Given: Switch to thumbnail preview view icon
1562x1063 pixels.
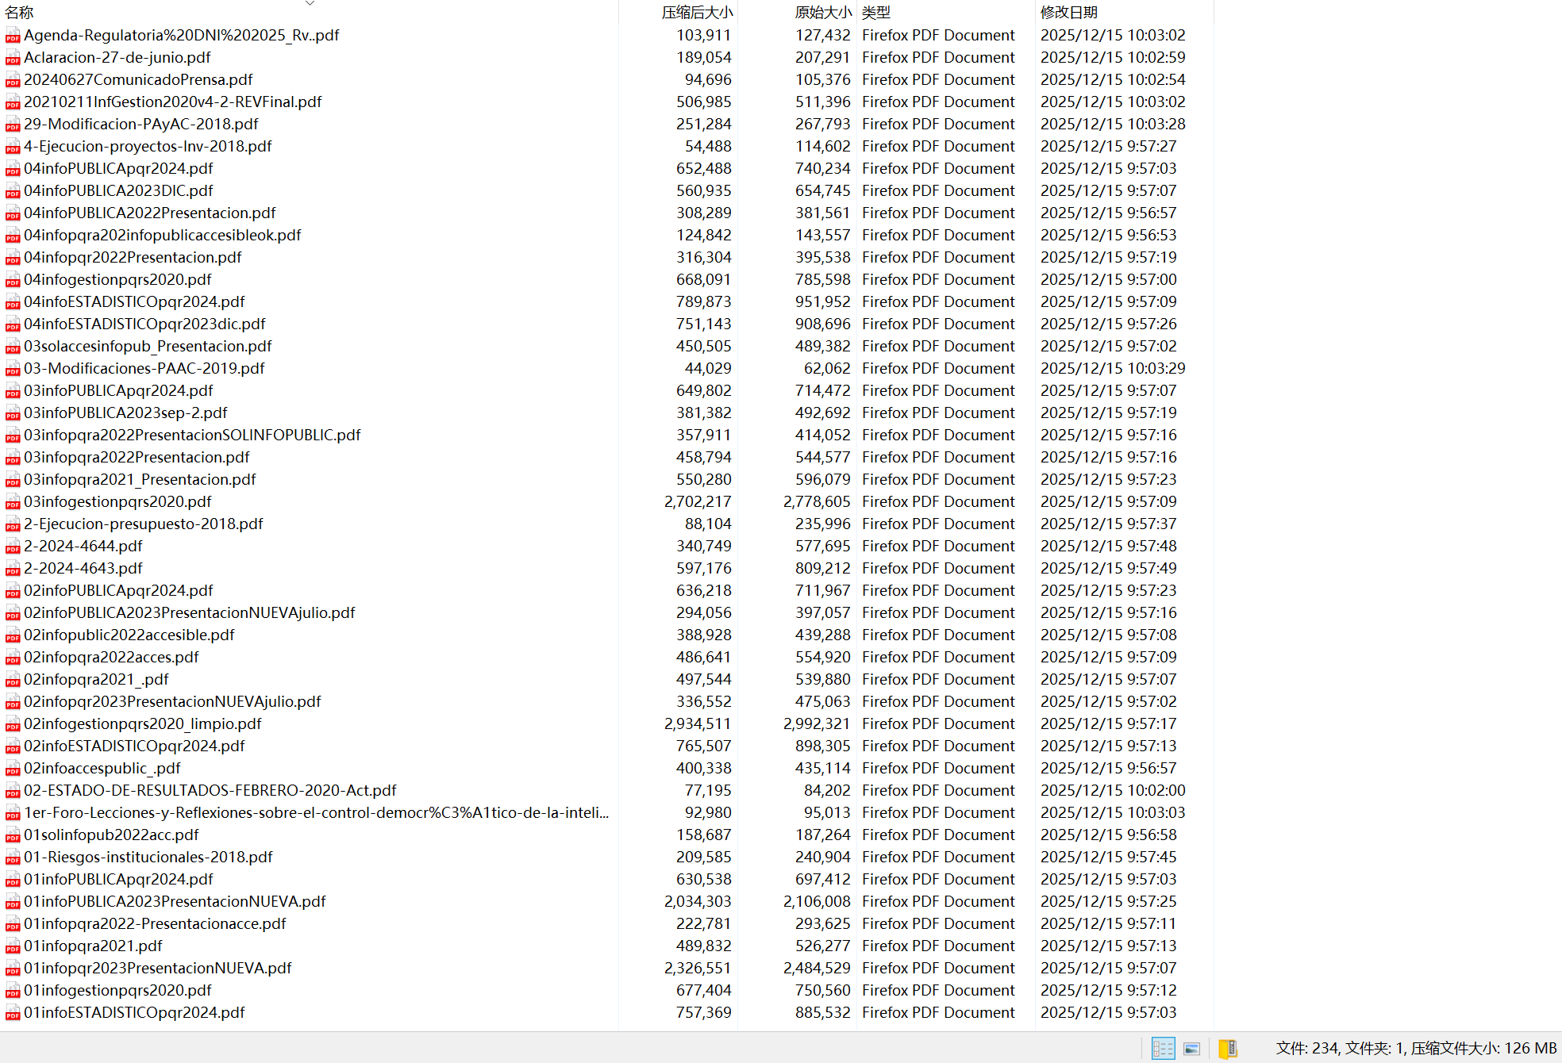Looking at the screenshot, I should [1191, 1048].
